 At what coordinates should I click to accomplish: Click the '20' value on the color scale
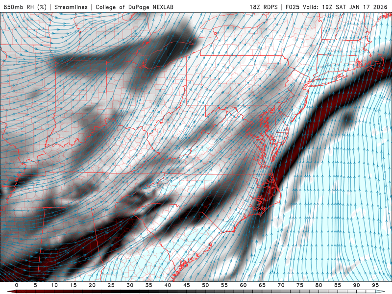tap(92, 285)
